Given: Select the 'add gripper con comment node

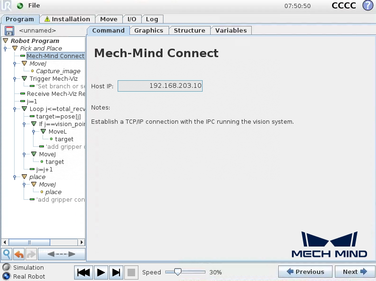Looking at the screenshot, I should (60, 199).
